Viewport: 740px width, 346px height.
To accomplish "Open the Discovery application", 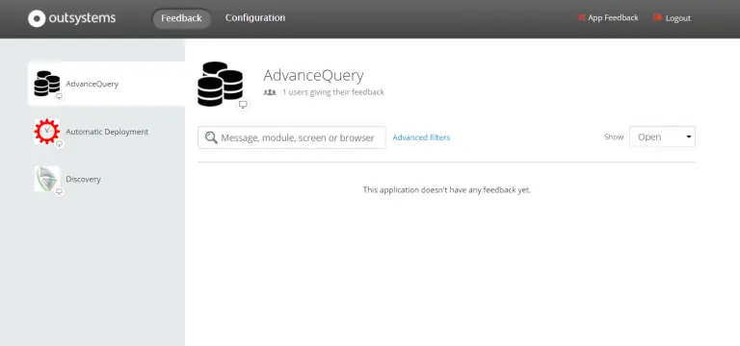I will (x=84, y=180).
